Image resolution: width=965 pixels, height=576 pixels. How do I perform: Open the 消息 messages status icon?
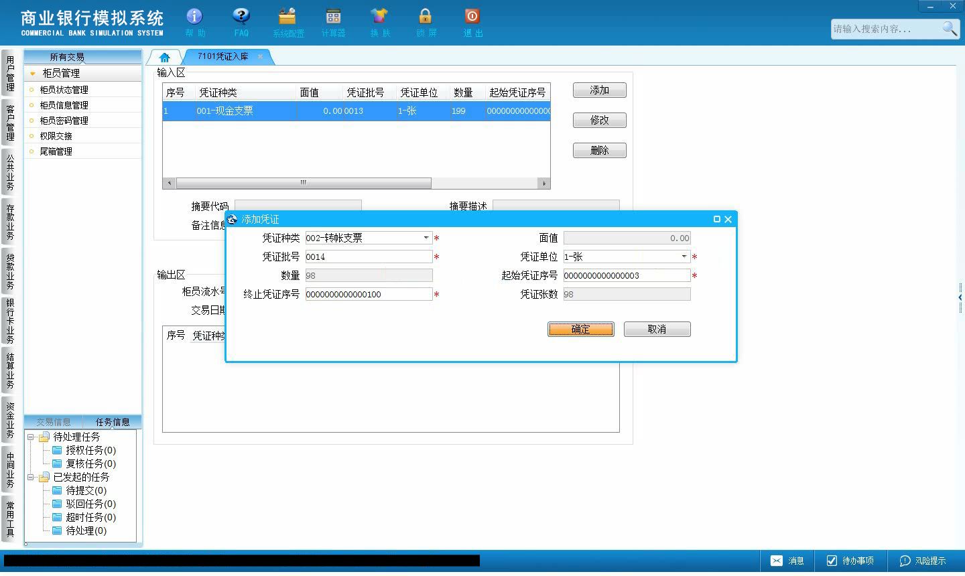tap(787, 561)
